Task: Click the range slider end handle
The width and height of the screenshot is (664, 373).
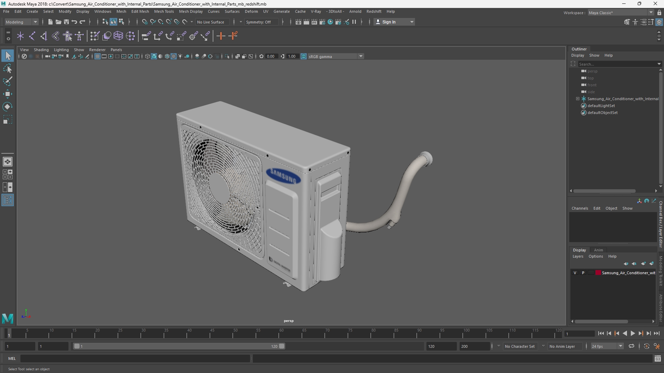Action: click(282, 346)
